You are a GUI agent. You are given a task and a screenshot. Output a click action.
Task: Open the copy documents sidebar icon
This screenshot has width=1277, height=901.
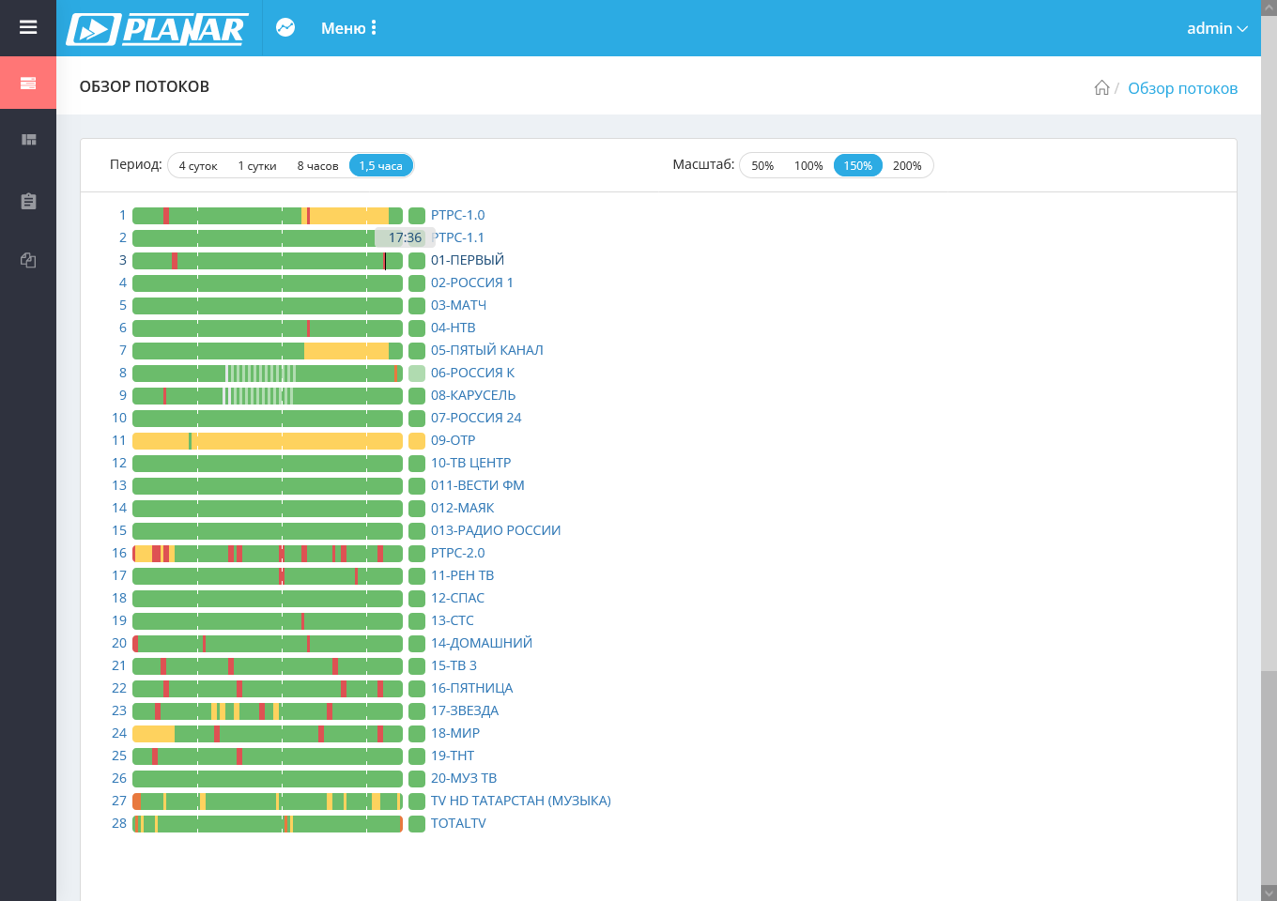(x=28, y=260)
